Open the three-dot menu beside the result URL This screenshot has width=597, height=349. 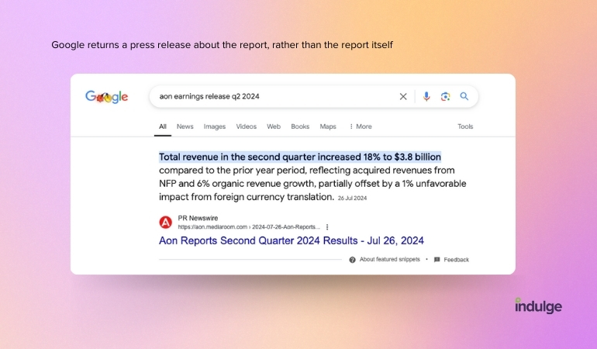[x=327, y=227]
